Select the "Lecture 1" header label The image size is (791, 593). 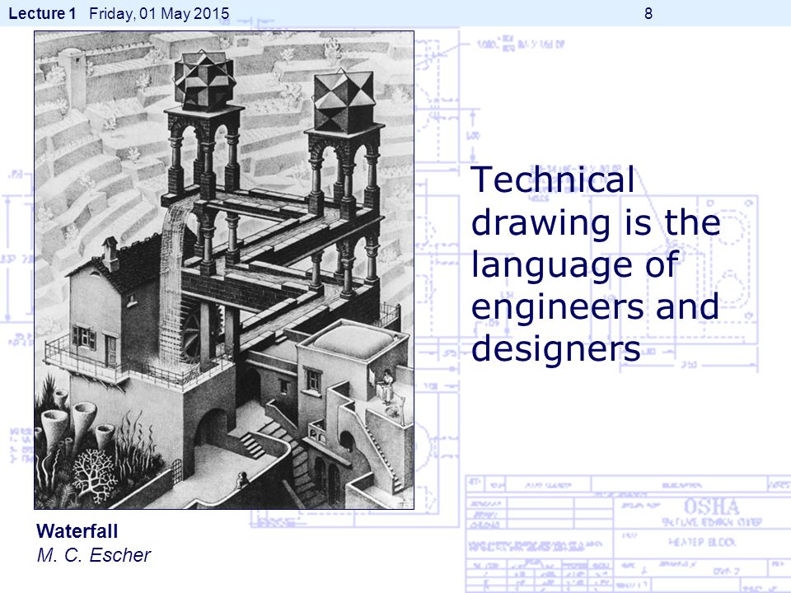point(42,14)
